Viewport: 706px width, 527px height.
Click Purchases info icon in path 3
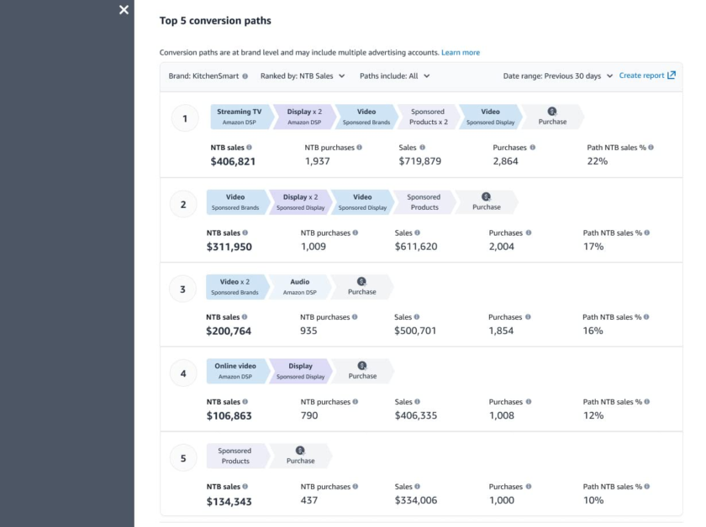tap(529, 317)
